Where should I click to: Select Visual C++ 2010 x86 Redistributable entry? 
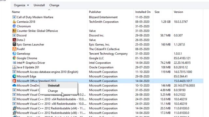pyautogui.click(x=52, y=104)
